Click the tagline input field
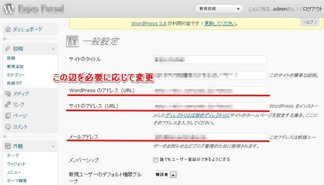Image resolution: width=324 pixels, height=185 pixels. (210, 75)
